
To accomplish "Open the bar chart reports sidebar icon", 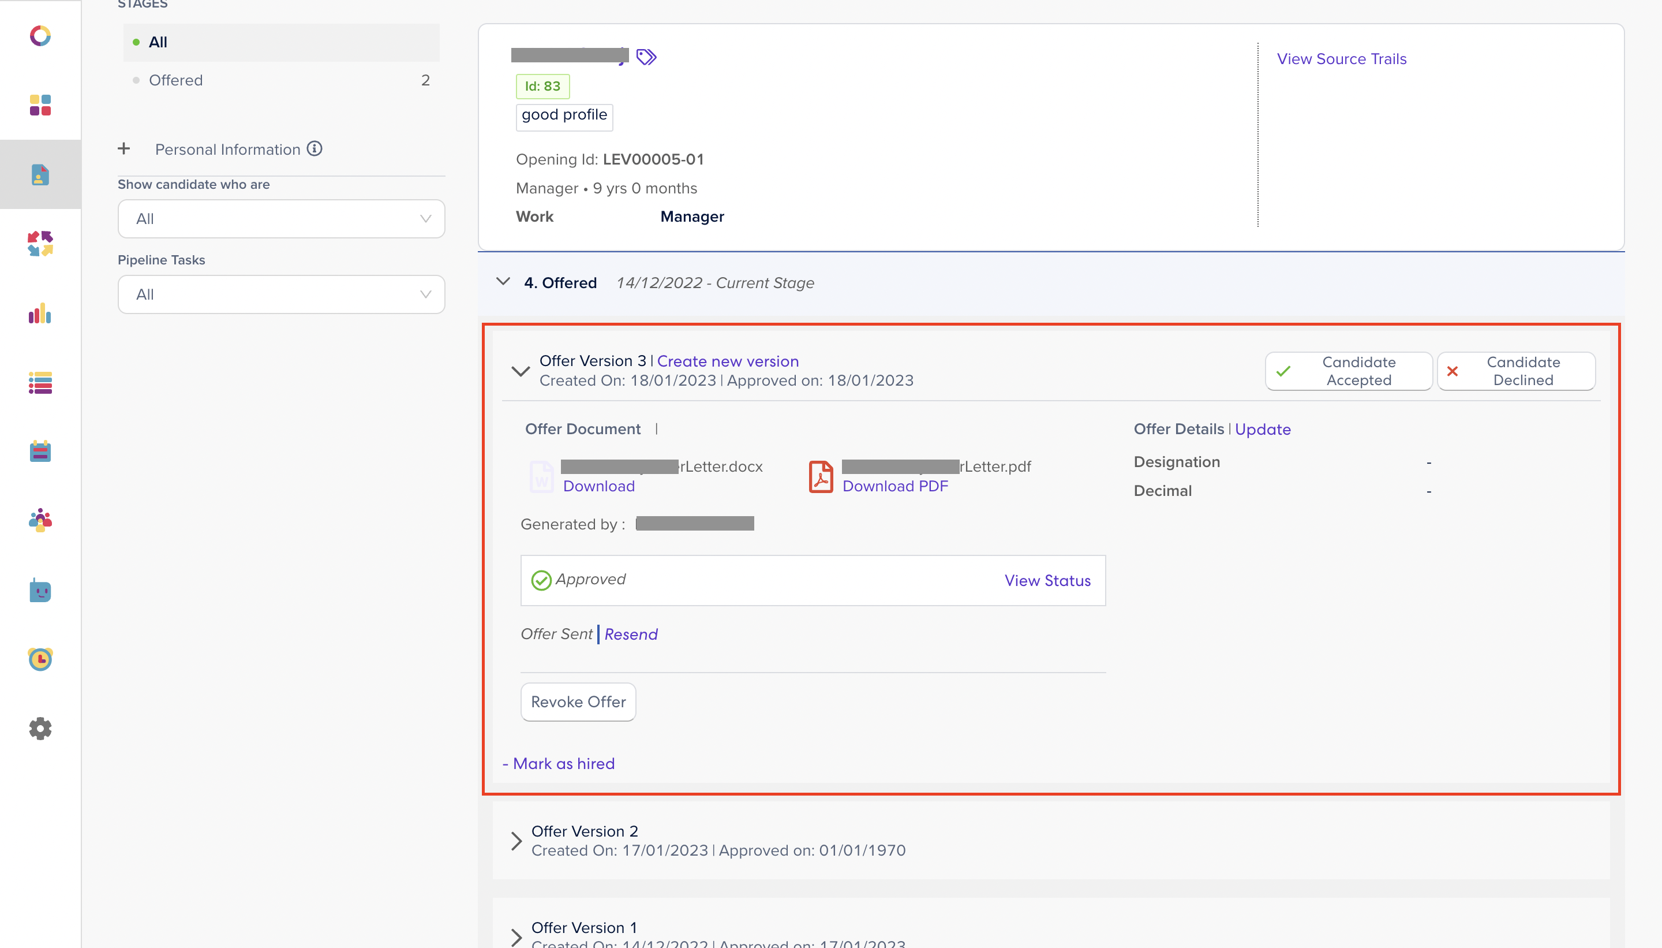I will (x=40, y=313).
